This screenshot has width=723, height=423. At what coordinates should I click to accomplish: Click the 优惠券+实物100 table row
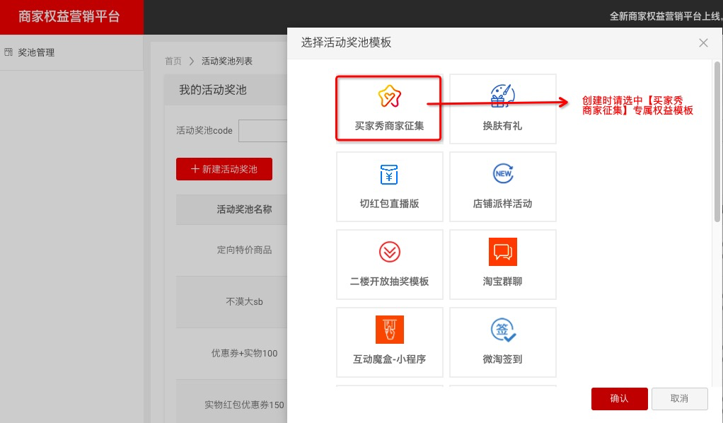231,354
